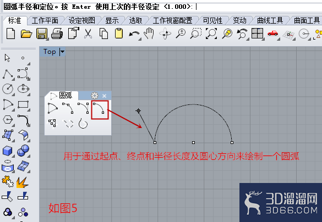The width and height of the screenshot is (322, 222).
Task: Print using the printer icon
Action: point(57,34)
